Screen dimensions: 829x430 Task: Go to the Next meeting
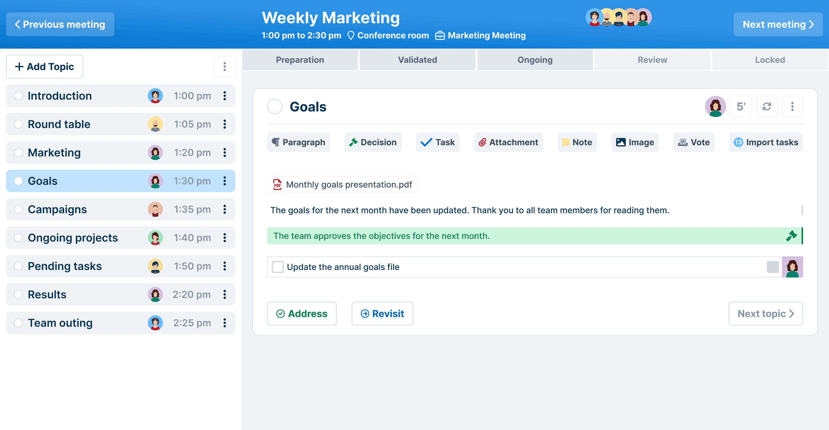point(778,24)
